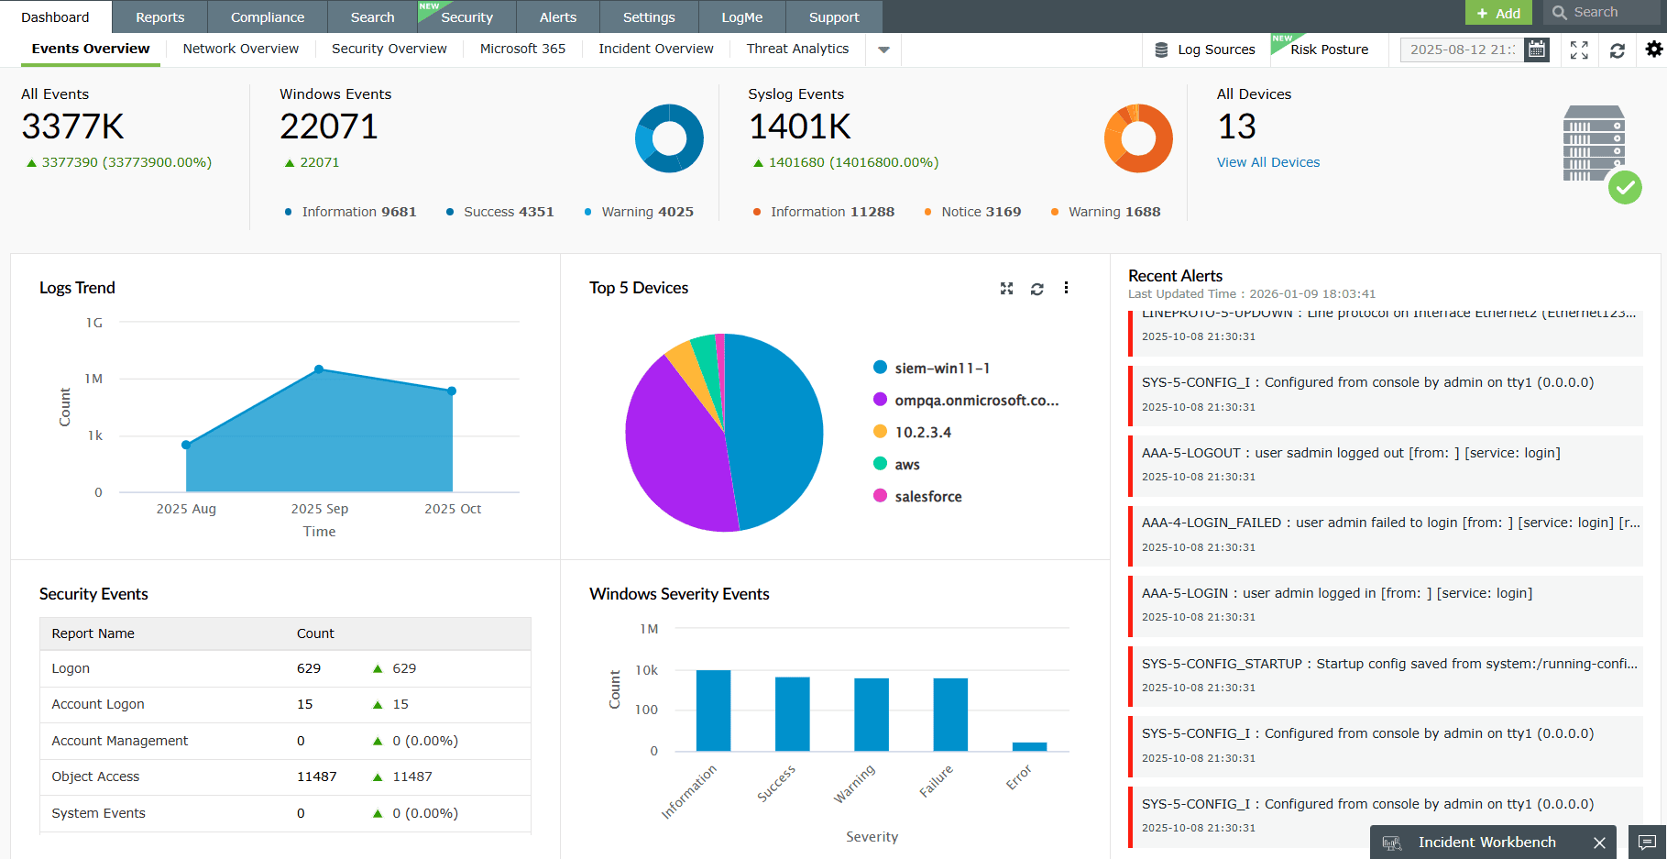Click the fullscreen expand icon near the date picker

(1579, 50)
